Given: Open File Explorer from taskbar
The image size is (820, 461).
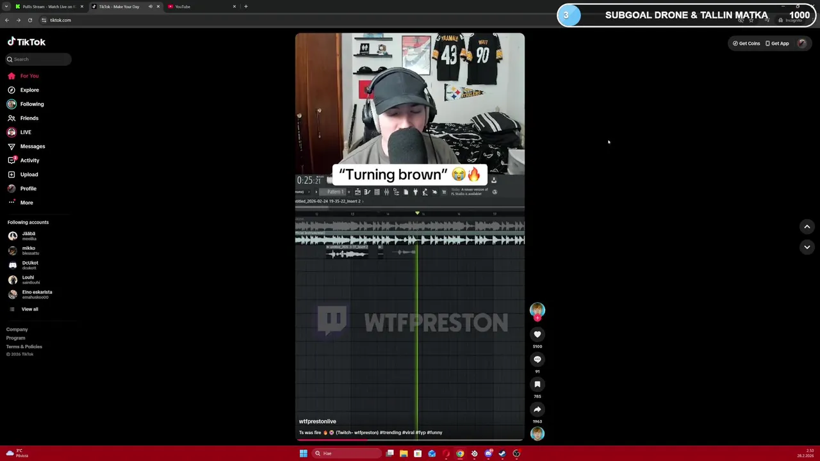Looking at the screenshot, I should [404, 453].
